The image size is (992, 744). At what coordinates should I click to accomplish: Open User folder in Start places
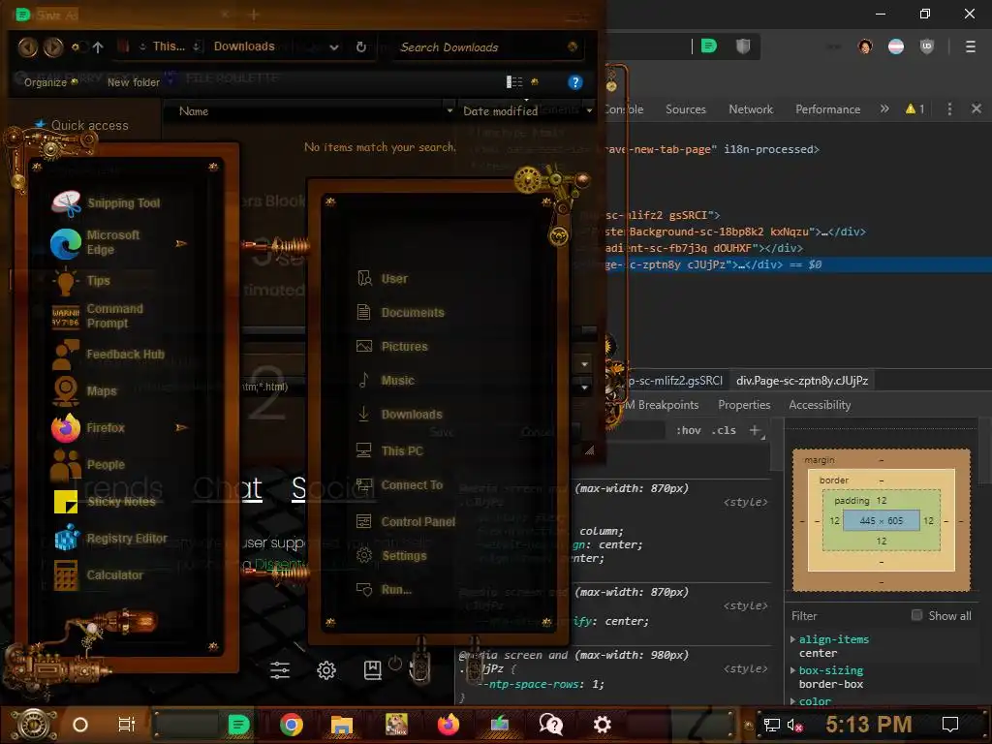point(382,278)
